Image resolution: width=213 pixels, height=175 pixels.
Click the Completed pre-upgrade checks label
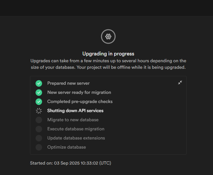pos(80,102)
